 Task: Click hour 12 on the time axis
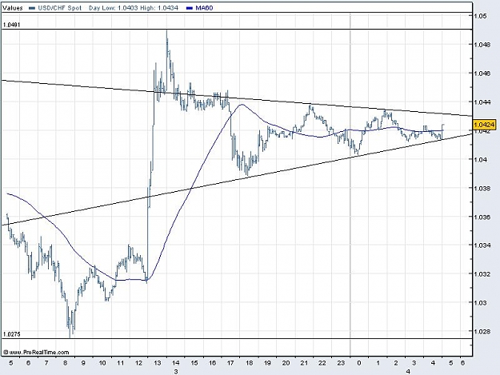139,363
